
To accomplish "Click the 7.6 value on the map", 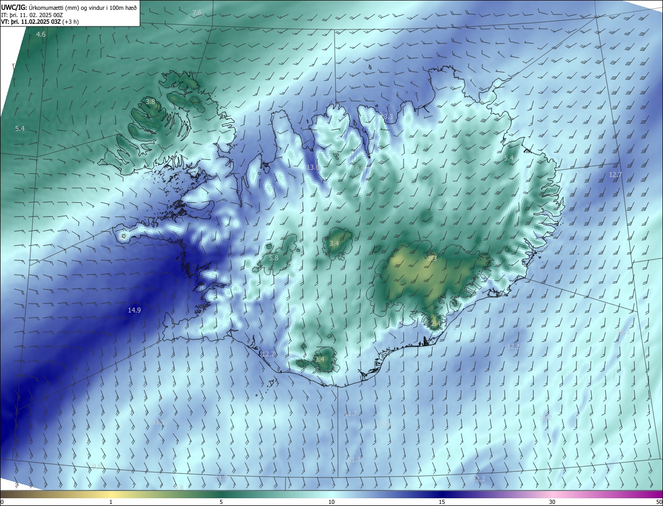I will click(x=197, y=12).
